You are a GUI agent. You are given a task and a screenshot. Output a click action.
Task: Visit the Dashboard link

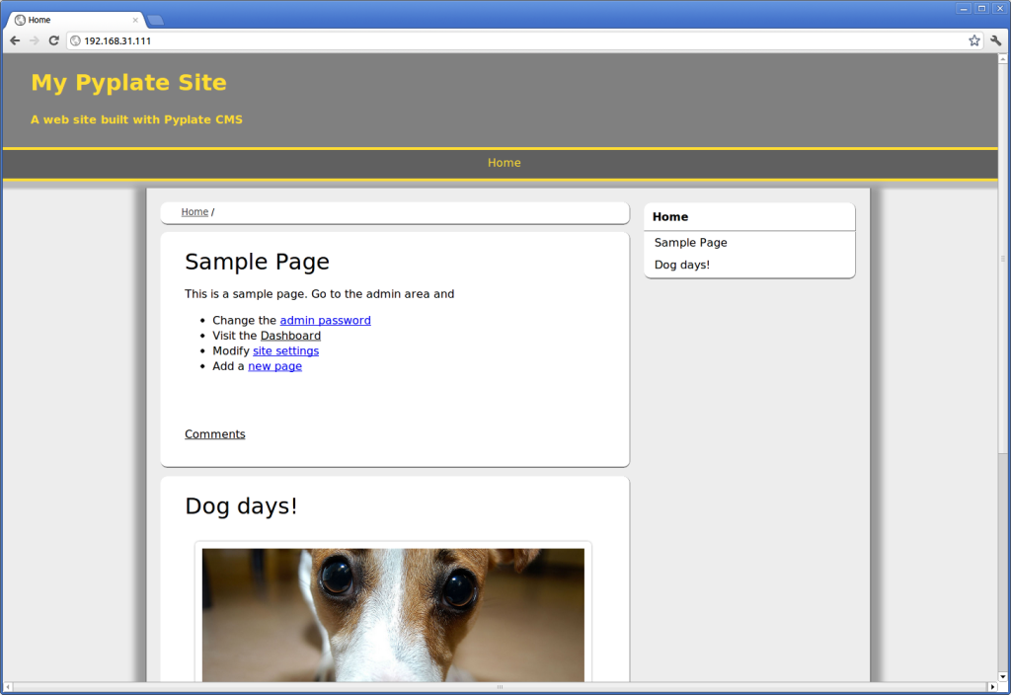click(290, 336)
